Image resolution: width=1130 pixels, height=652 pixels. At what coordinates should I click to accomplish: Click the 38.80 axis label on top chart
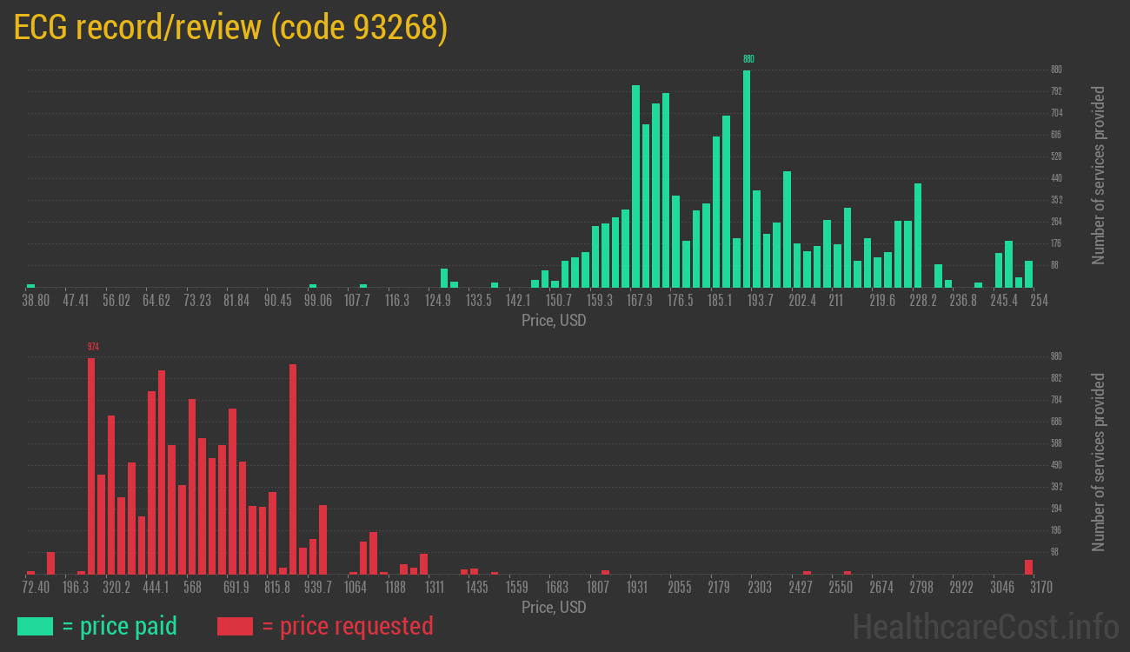pos(35,299)
